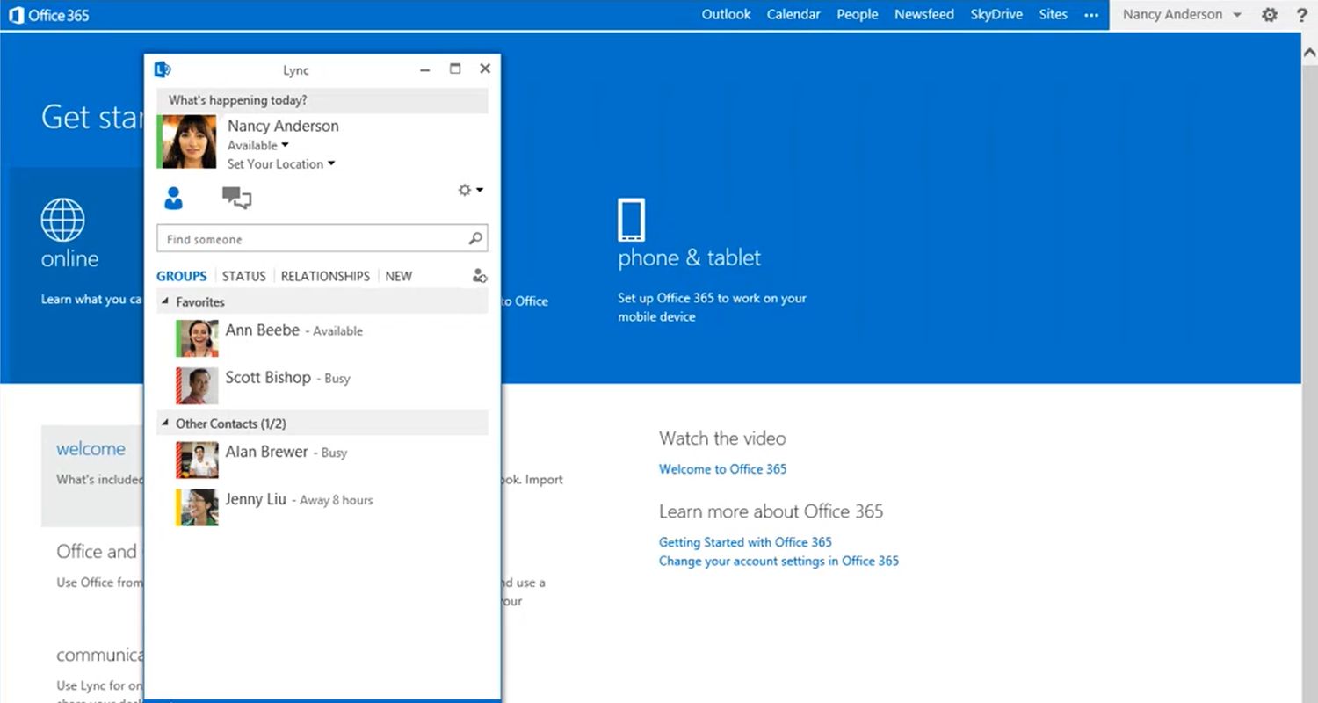This screenshot has height=703, width=1318.
Task: Open the Lync conversations view icon
Action: [x=236, y=198]
